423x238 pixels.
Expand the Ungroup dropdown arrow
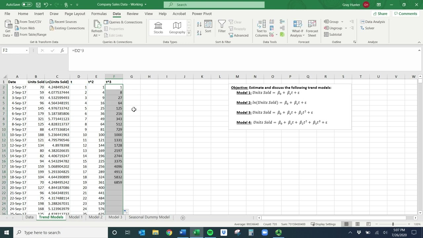(346, 28)
